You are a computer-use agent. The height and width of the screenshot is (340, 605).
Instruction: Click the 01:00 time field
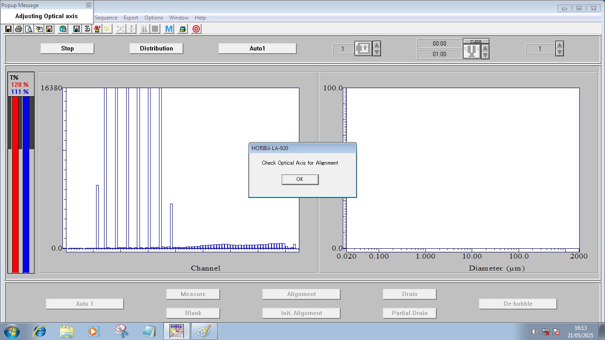click(x=440, y=54)
